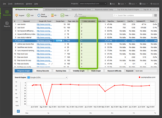Show the Visits Graph panel
The height and width of the screenshot is (118, 162).
tap(96, 71)
